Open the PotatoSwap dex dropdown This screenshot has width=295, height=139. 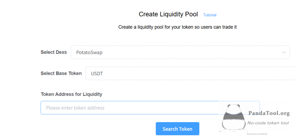click(x=180, y=52)
